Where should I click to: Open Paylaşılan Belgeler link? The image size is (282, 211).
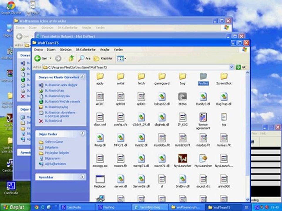click(57, 153)
